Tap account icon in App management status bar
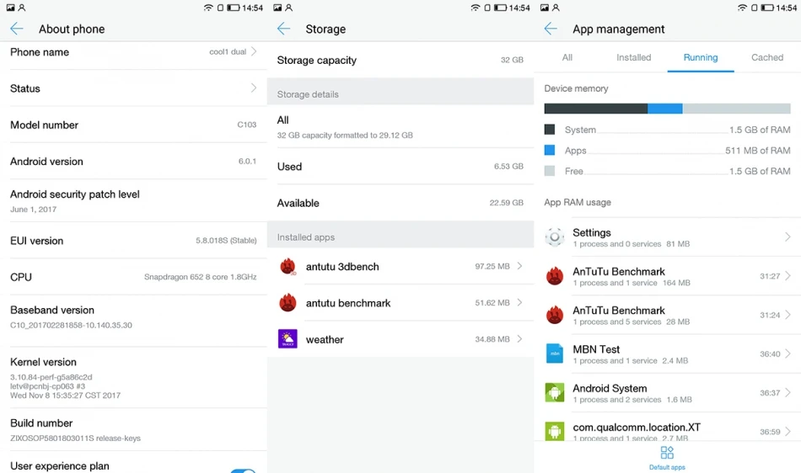The image size is (801, 473). tap(556, 8)
